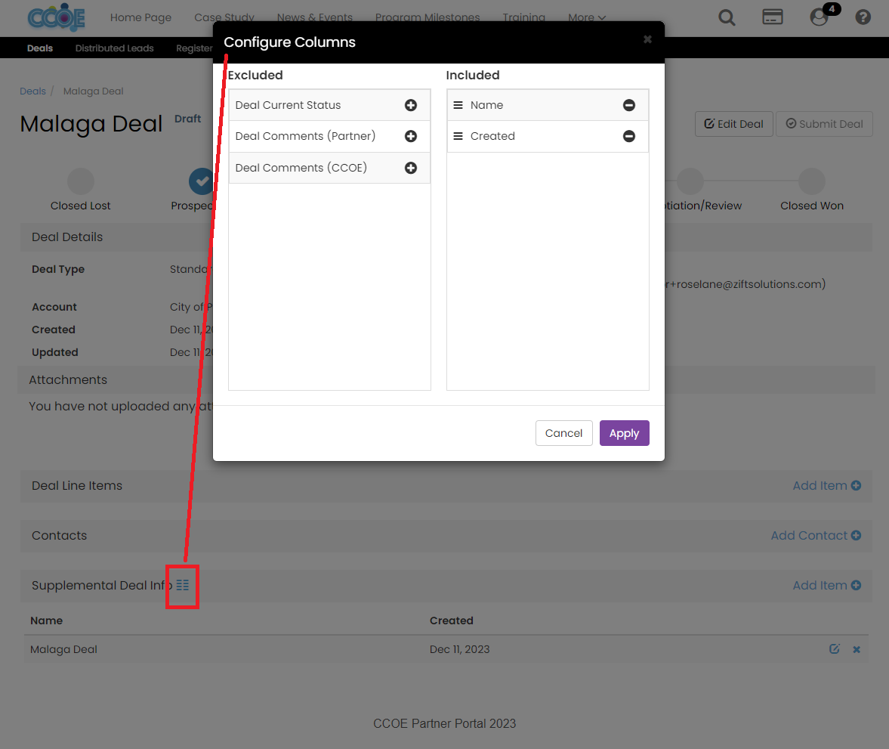Add Deal Comments (Partner) via plus icon
Image resolution: width=889 pixels, height=749 pixels.
pyautogui.click(x=411, y=136)
